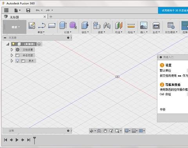Open the 草图 dropdown menu
Viewport: 188px width, 148px height.
41,32
